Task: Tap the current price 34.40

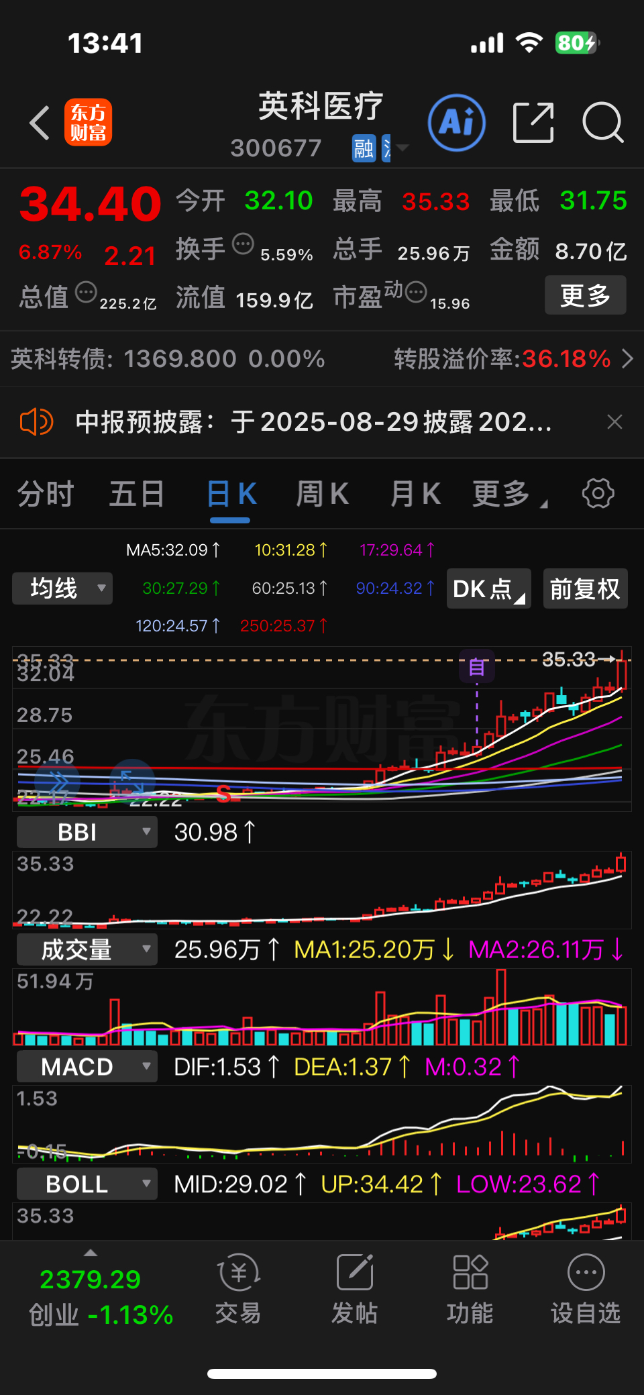Action: (91, 205)
